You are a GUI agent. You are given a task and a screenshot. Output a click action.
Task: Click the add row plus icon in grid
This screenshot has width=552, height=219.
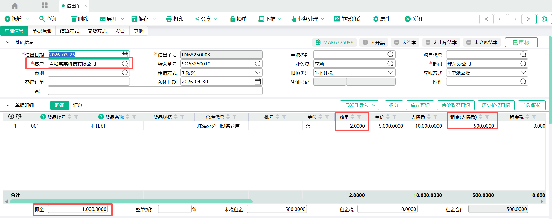11,116
